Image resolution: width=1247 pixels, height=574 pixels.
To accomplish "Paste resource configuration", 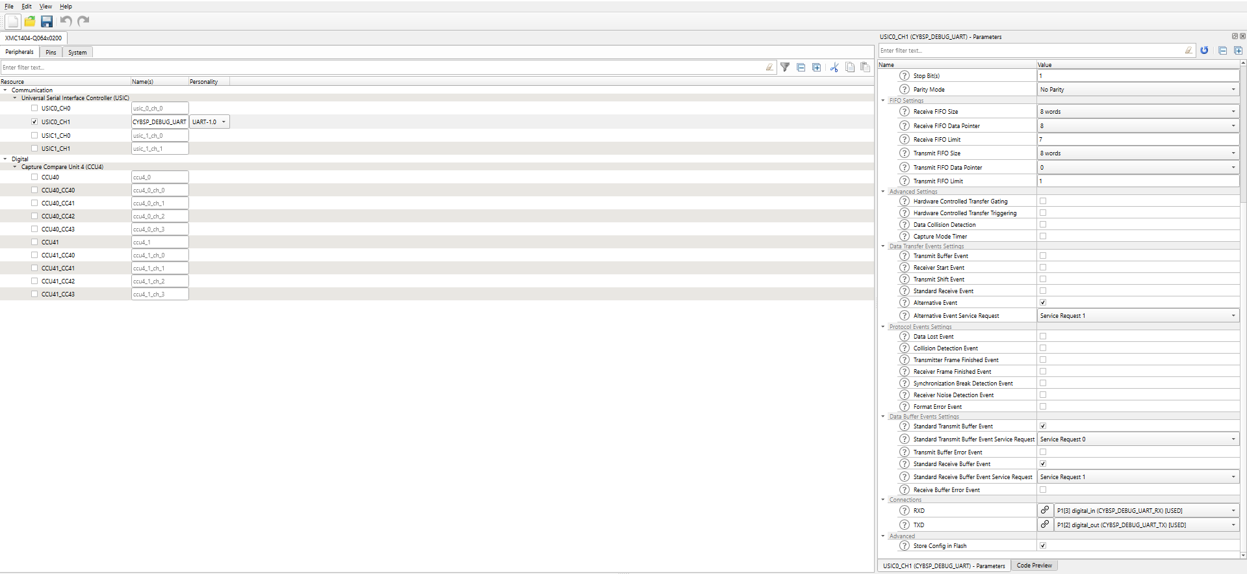I will (865, 67).
